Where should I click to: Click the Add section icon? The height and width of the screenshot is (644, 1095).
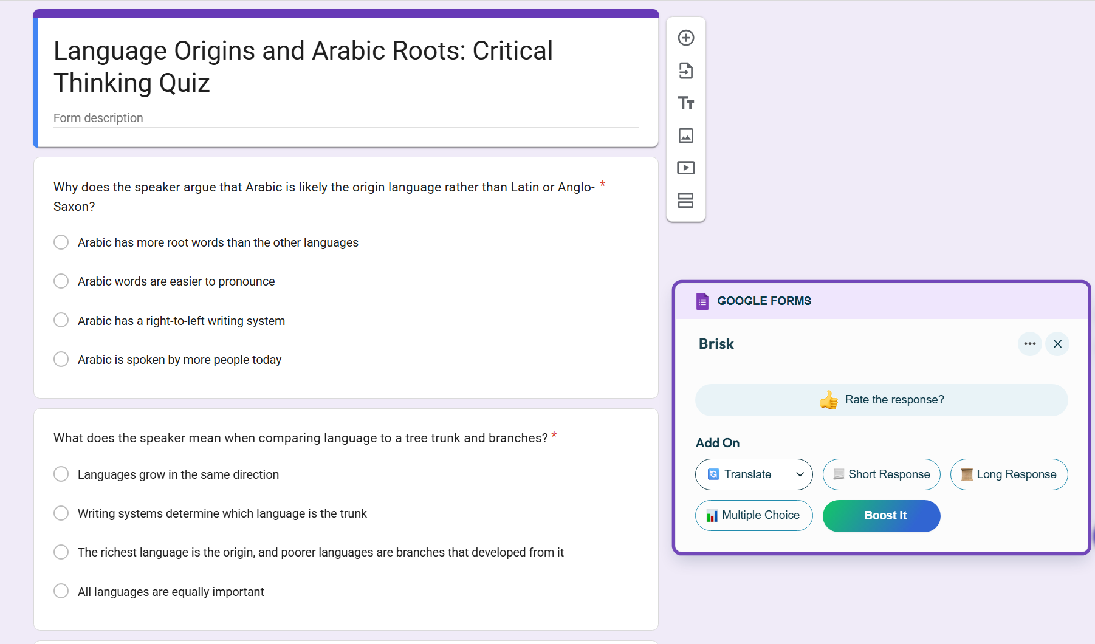[686, 200]
